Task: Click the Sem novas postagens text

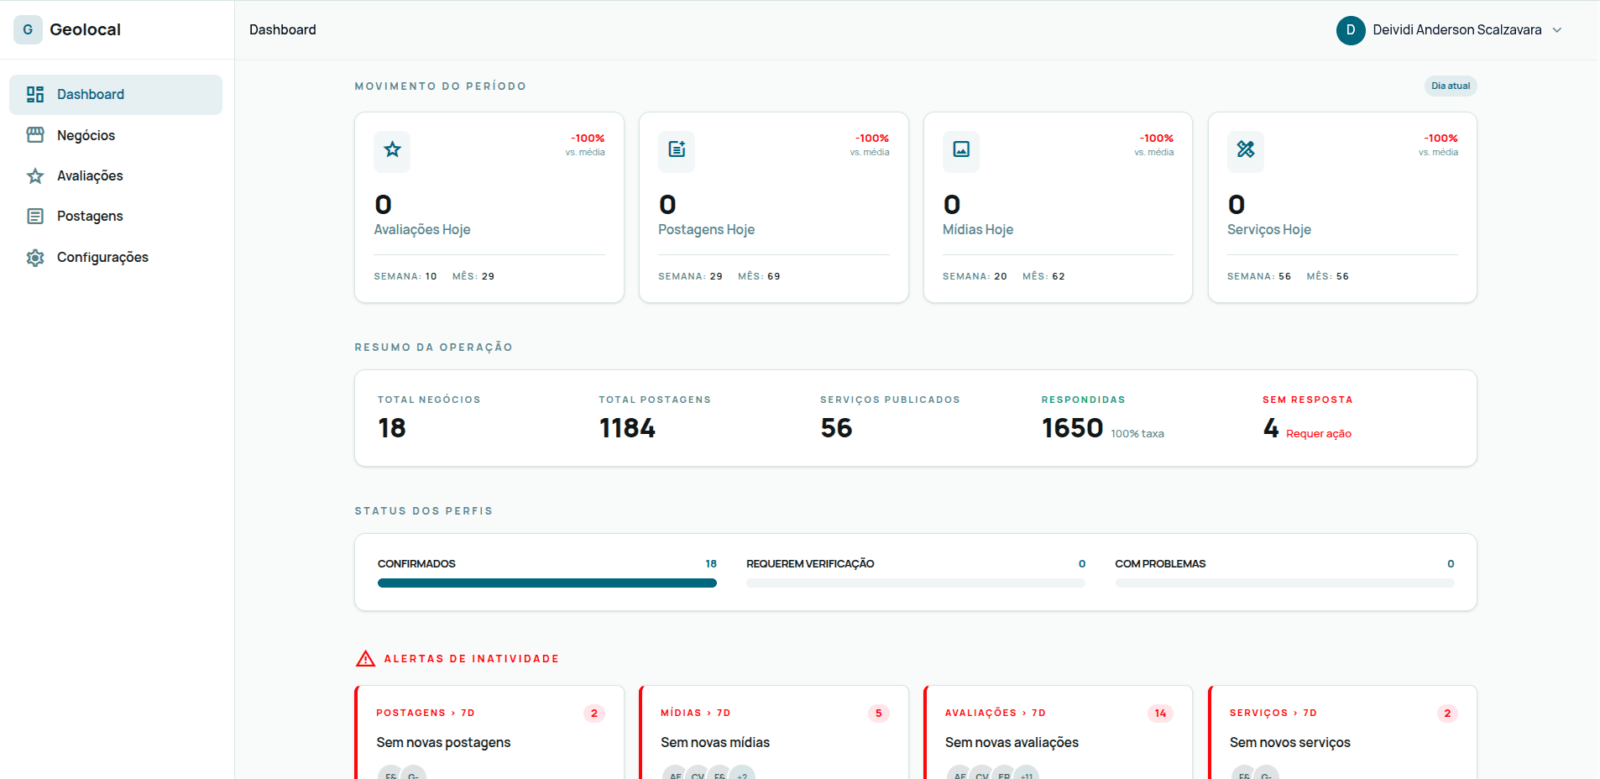Action: [x=443, y=743]
